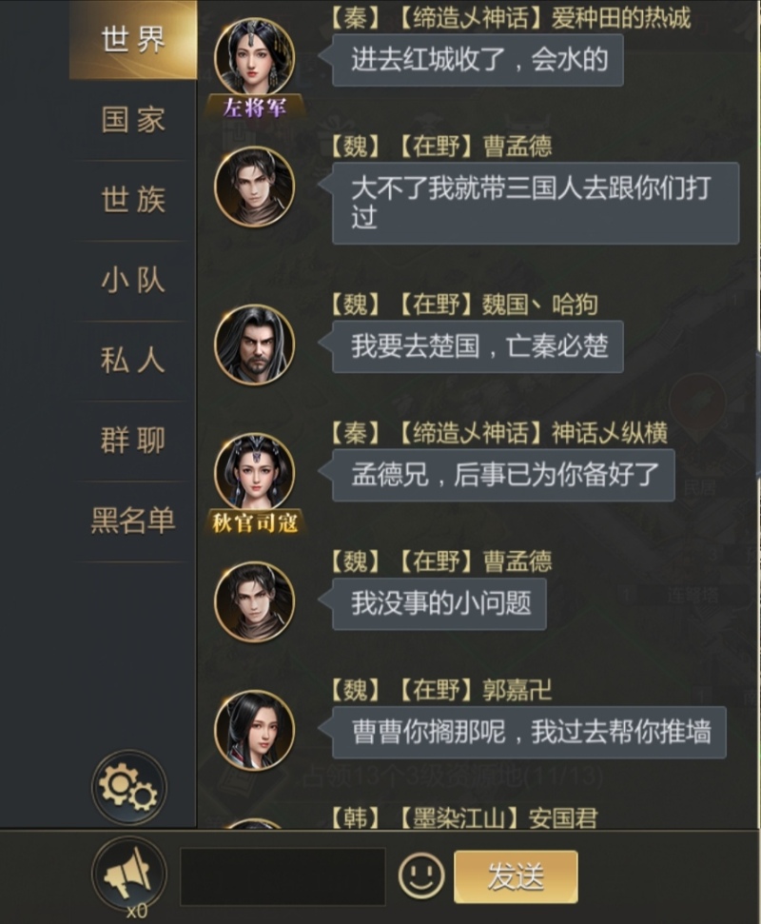Select the 私人 chat tab

pyautogui.click(x=133, y=360)
